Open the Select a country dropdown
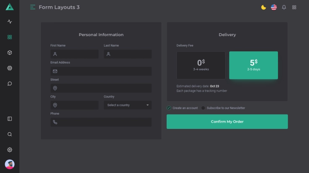 pos(128,105)
